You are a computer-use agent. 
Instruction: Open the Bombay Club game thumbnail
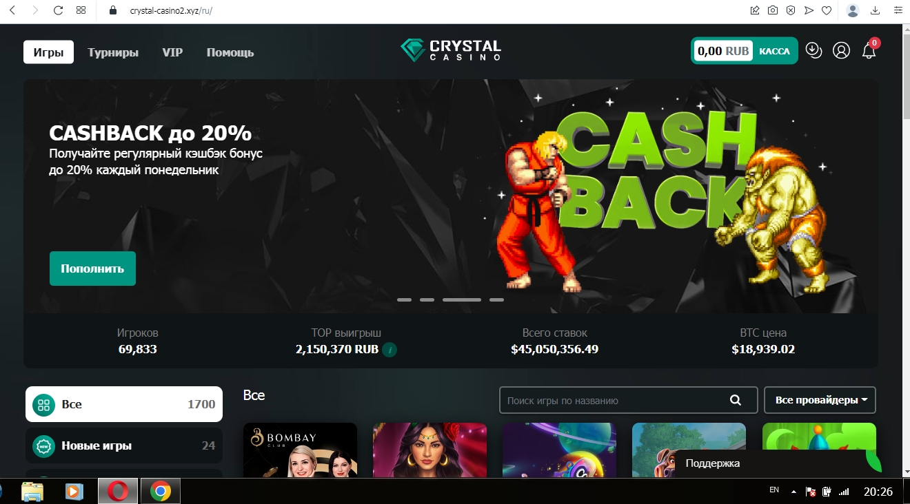tap(300, 450)
